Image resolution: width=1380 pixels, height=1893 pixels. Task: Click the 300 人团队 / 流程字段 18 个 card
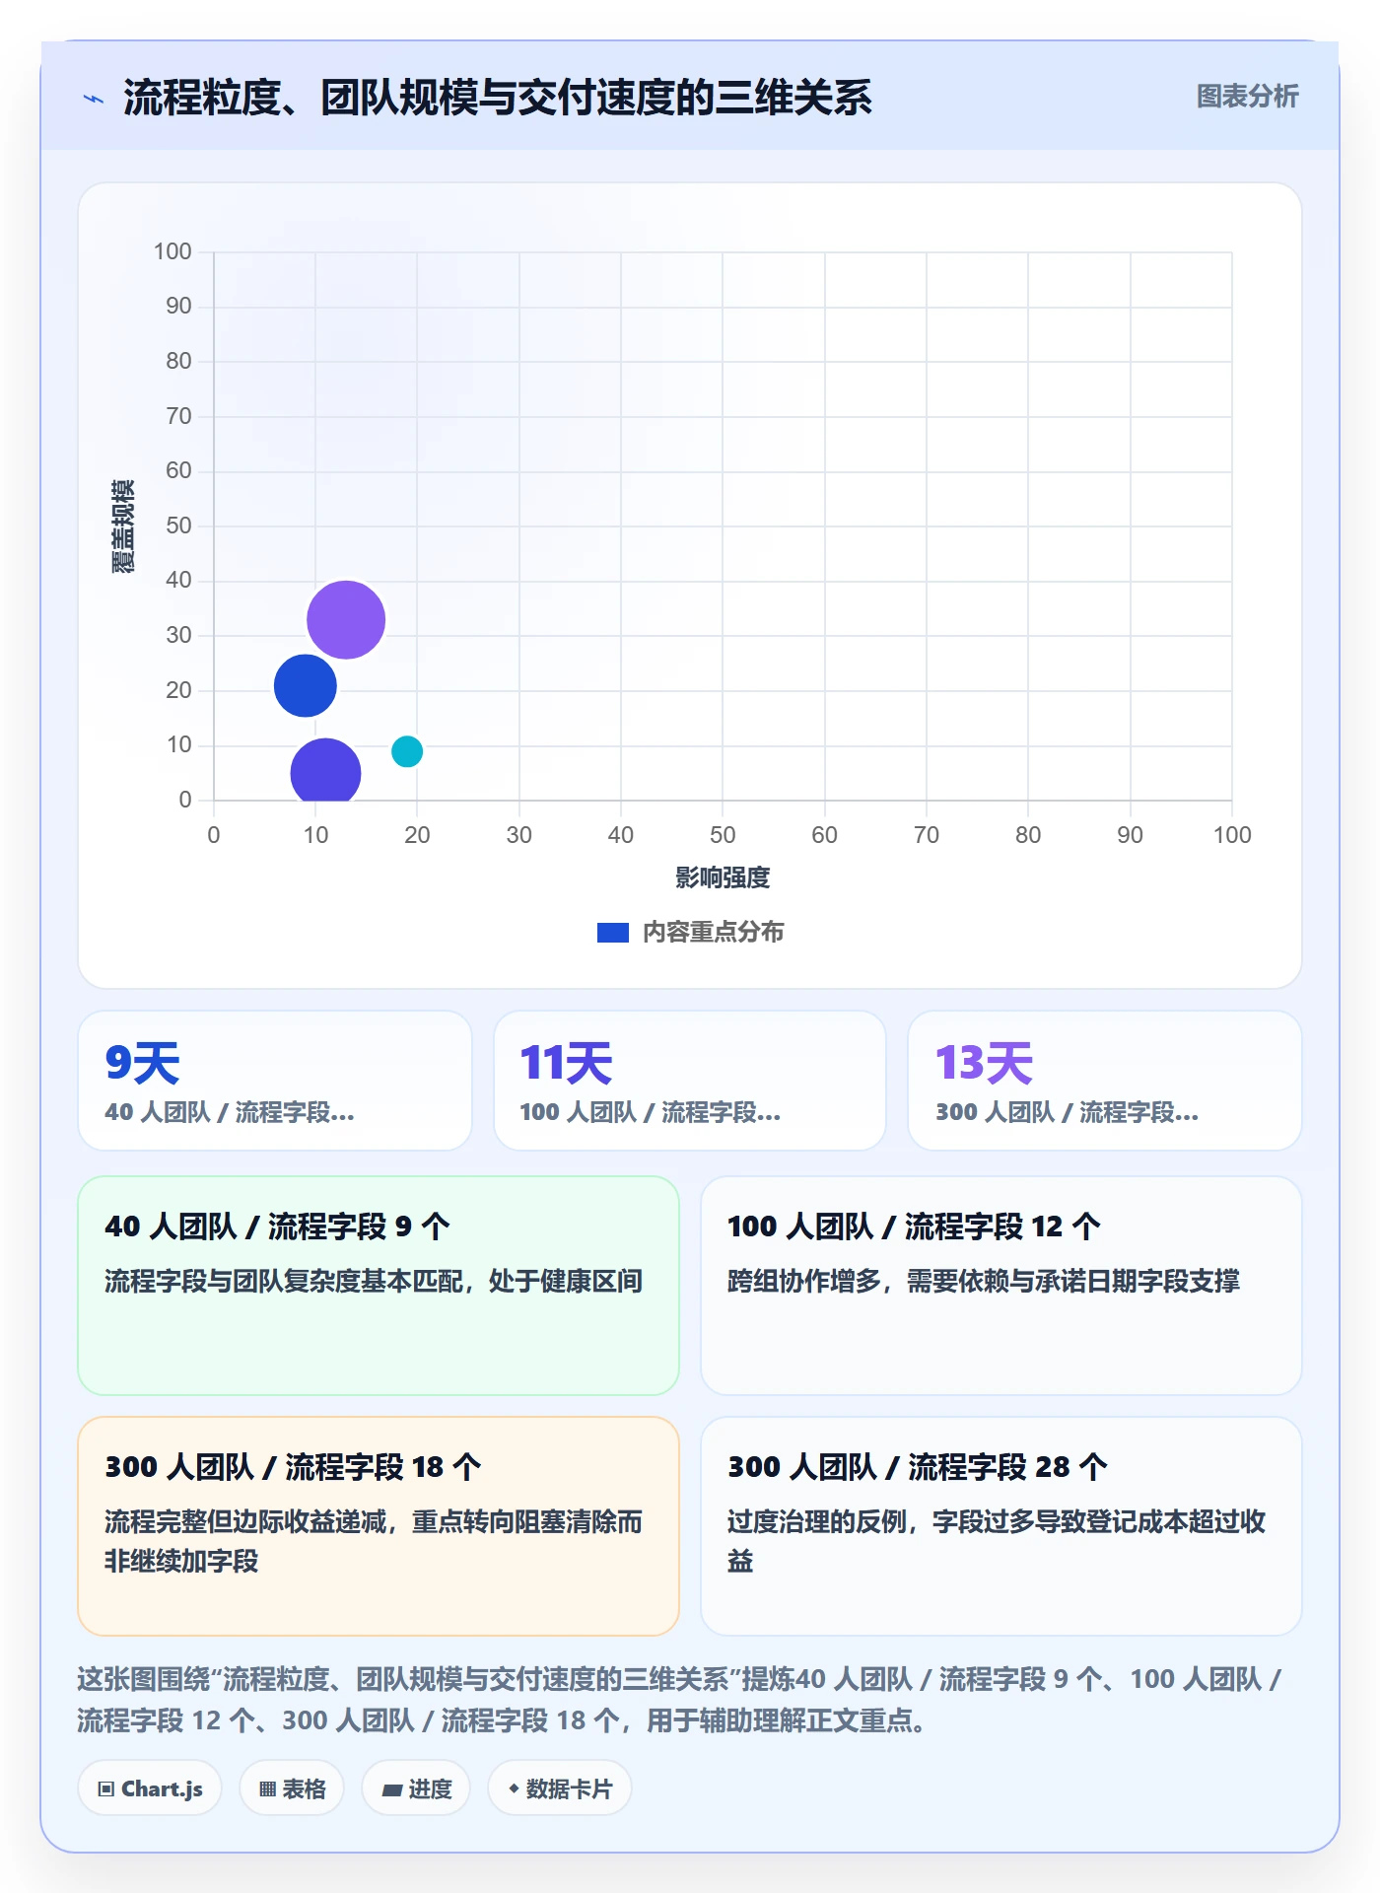click(379, 1526)
